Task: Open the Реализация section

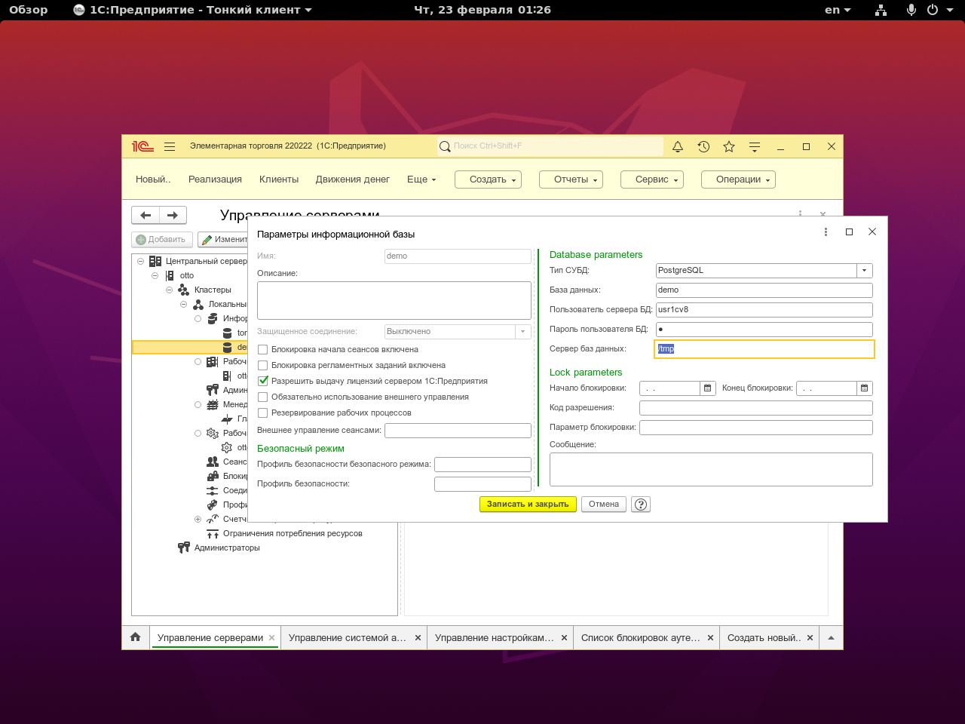Action: pos(215,179)
